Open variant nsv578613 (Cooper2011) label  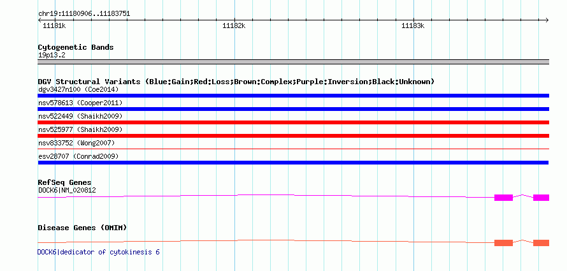80,103
